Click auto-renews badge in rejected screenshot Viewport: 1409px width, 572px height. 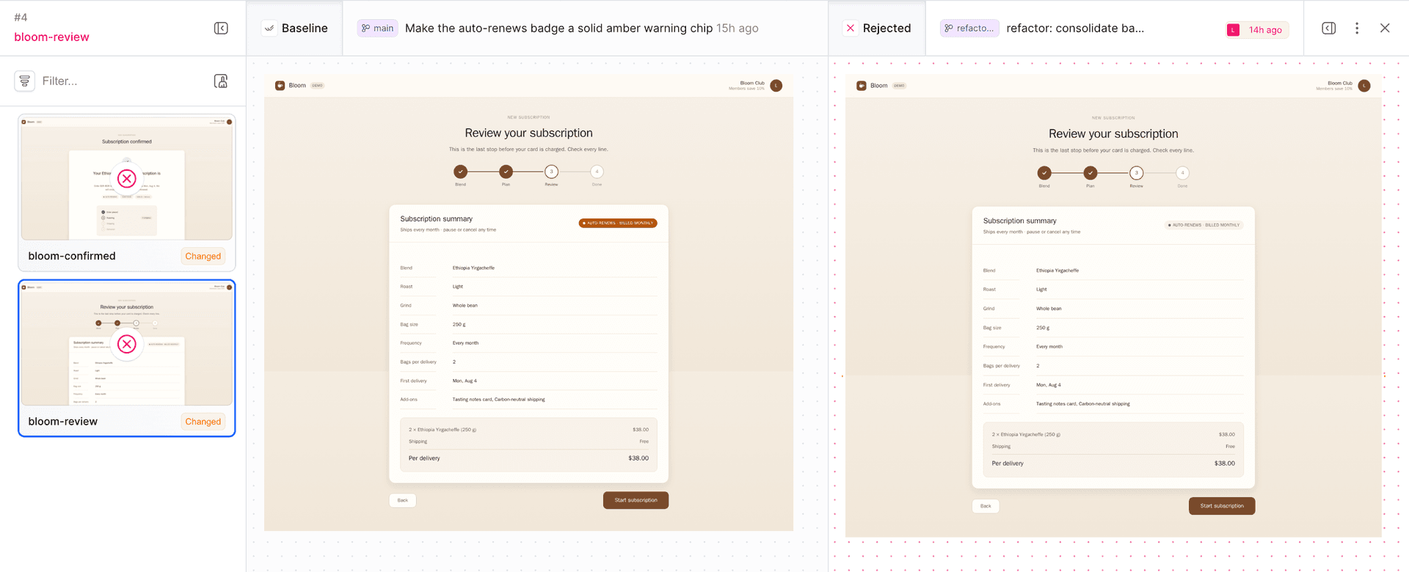point(1204,225)
